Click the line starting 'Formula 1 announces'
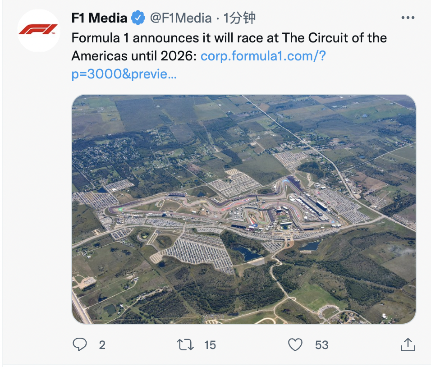431x367 pixels. click(x=229, y=37)
